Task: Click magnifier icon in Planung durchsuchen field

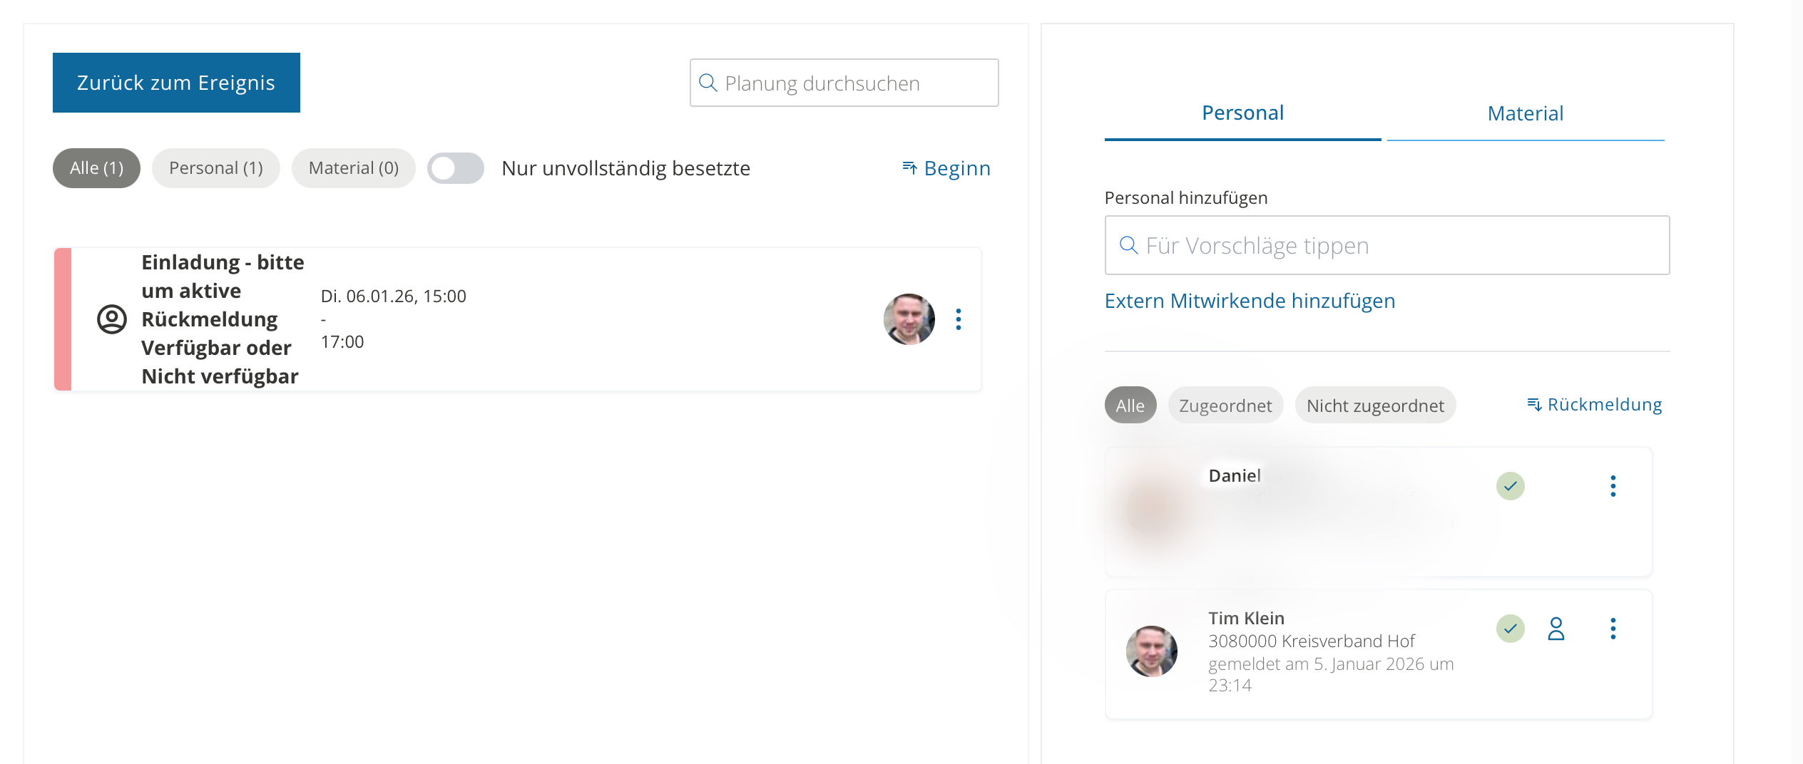Action: pos(708,83)
